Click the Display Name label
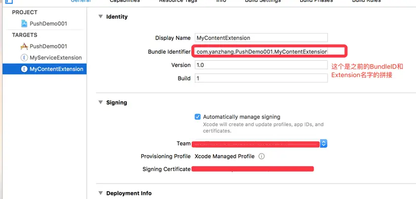The height and width of the screenshot is (199, 416). coord(173,38)
